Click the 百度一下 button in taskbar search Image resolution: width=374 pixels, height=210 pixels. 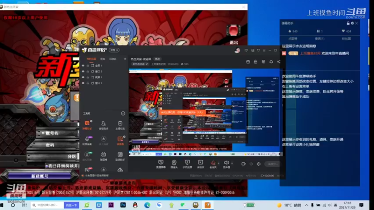tap(72, 205)
